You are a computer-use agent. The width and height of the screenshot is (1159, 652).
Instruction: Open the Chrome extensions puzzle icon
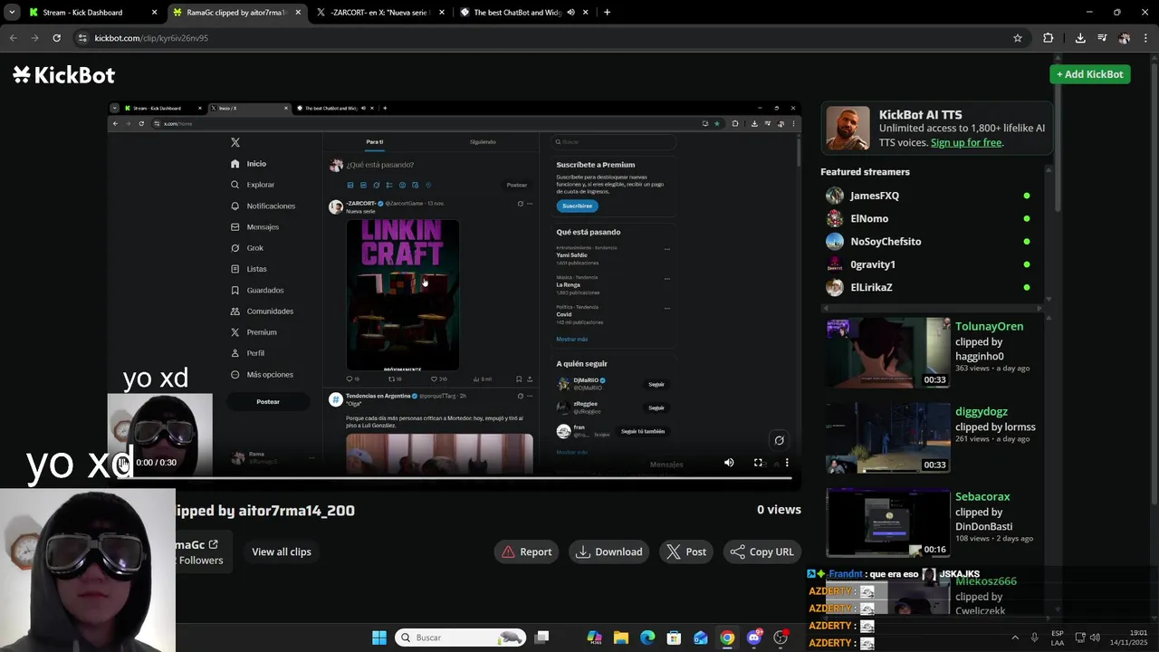point(1049,38)
